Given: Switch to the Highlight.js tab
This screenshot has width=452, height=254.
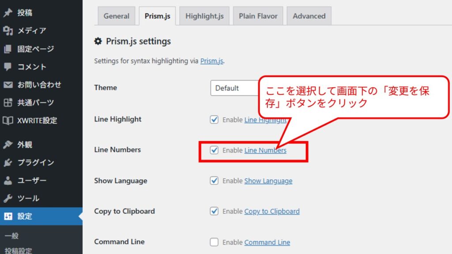Looking at the screenshot, I should [x=204, y=16].
